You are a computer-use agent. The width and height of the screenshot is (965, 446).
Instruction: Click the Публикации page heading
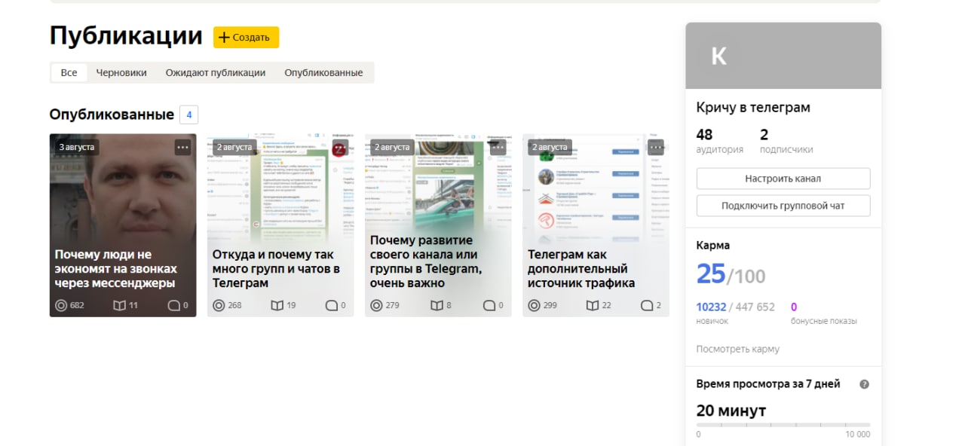click(126, 35)
